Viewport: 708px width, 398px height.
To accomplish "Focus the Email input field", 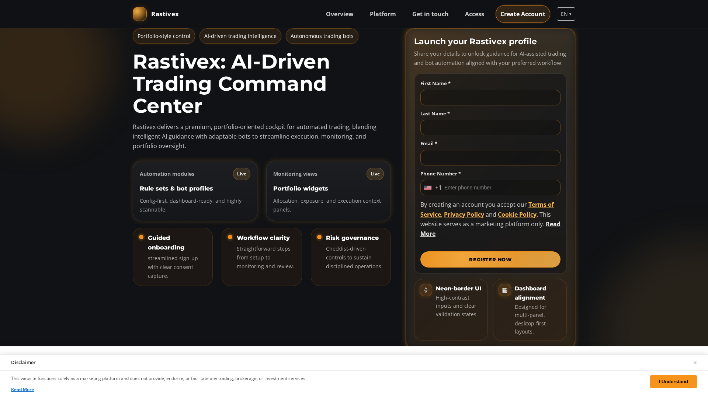I will pyautogui.click(x=490, y=158).
